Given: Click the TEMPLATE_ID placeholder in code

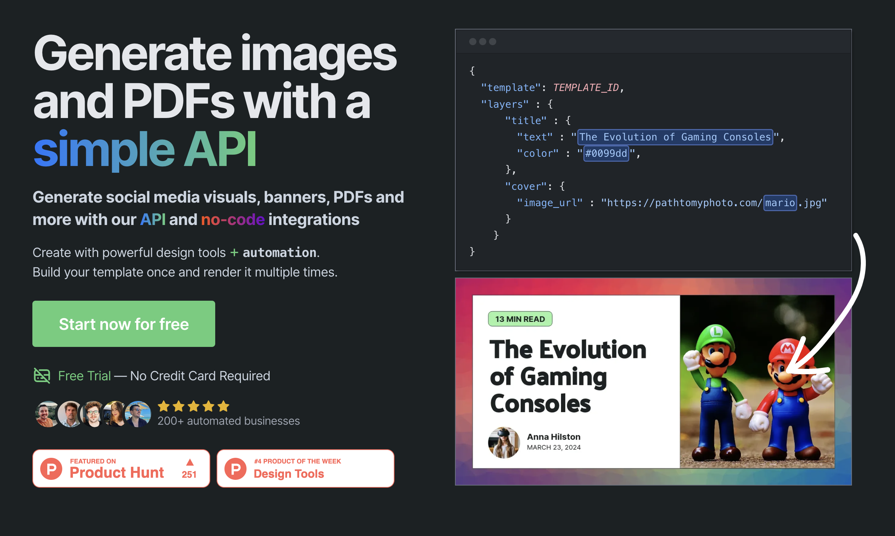Looking at the screenshot, I should point(586,88).
